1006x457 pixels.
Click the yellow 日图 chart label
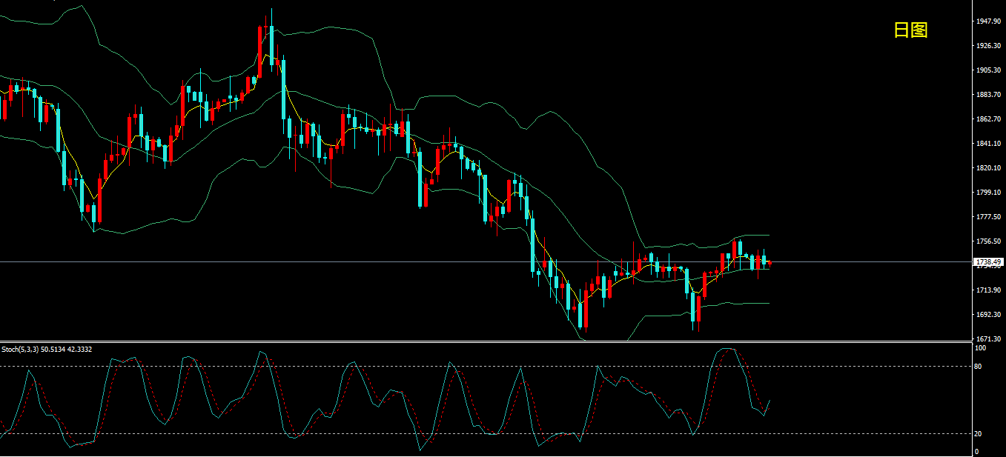(x=910, y=30)
